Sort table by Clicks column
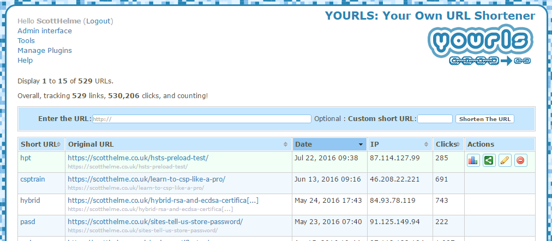552x241 pixels. pos(448,144)
